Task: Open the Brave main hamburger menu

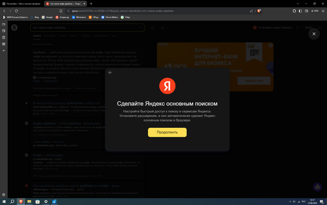Action: click(323, 11)
